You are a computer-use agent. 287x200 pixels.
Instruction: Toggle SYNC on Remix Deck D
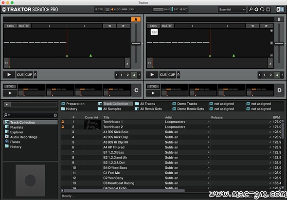[x=153, y=87]
